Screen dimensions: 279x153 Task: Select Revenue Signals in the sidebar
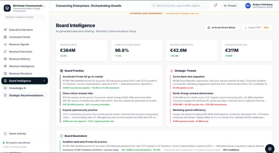click(x=25, y=44)
